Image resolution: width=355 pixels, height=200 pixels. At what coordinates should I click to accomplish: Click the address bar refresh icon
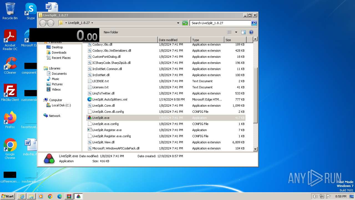(x=185, y=23)
